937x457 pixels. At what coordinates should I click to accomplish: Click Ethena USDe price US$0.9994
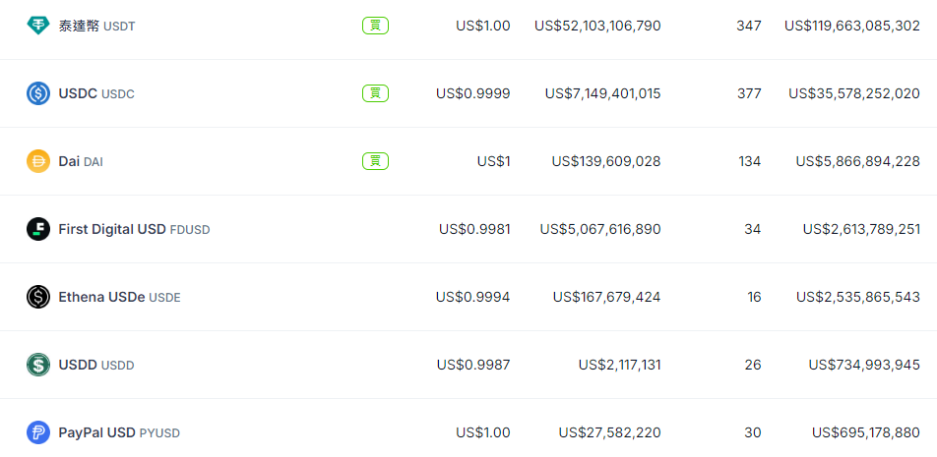[472, 297]
